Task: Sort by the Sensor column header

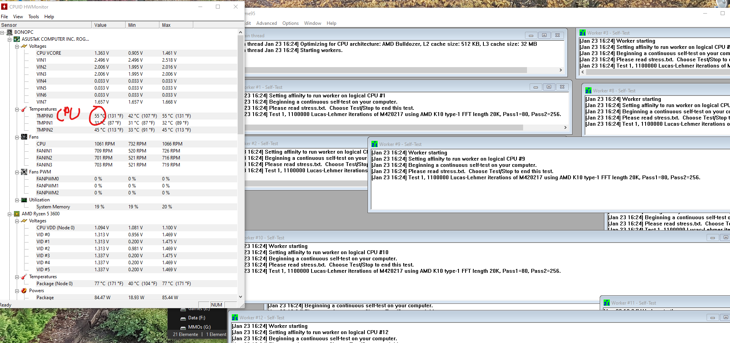Action: click(x=46, y=25)
